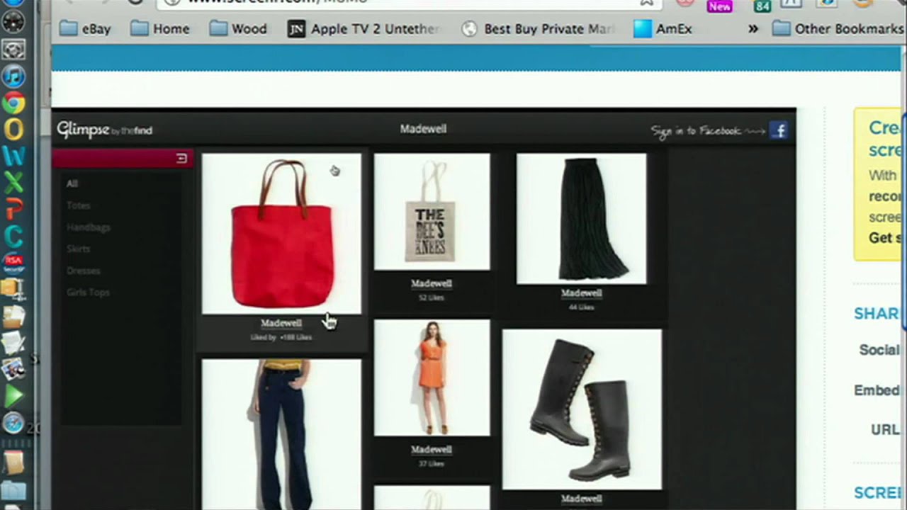The width and height of the screenshot is (907, 510).
Task: Click the Glimpse by thefind logo
Action: click(105, 130)
